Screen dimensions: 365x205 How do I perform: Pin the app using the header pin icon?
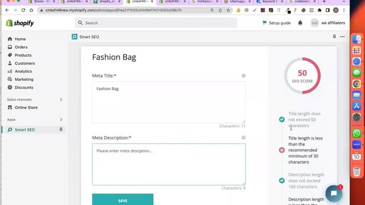(x=334, y=36)
